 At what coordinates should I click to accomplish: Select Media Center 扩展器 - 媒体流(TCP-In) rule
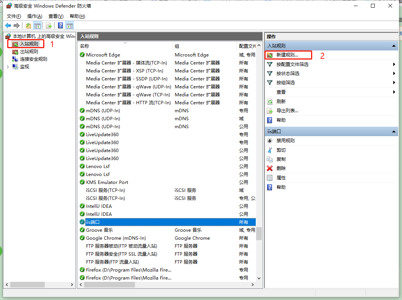pyautogui.click(x=167, y=63)
